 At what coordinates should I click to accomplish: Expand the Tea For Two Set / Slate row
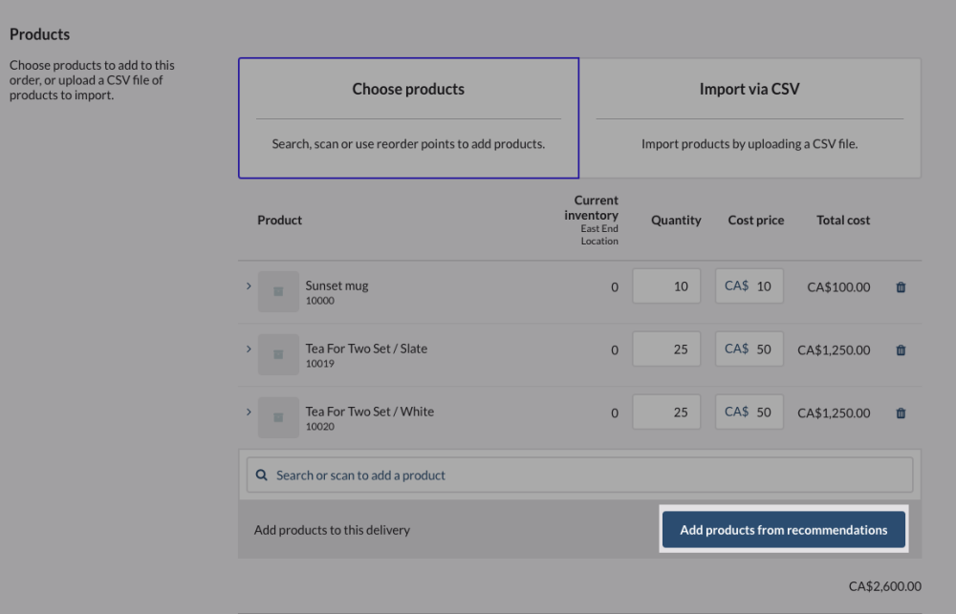[x=249, y=349]
